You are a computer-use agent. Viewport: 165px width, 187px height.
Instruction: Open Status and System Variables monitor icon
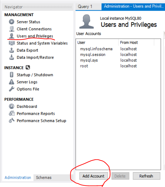pyautogui.click(x=12, y=43)
